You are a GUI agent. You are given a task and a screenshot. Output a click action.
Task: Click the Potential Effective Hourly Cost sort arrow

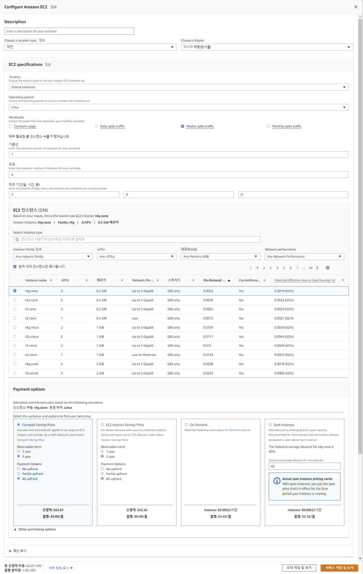[x=343, y=280]
